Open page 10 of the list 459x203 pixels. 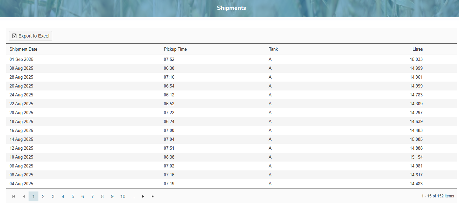tap(123, 196)
